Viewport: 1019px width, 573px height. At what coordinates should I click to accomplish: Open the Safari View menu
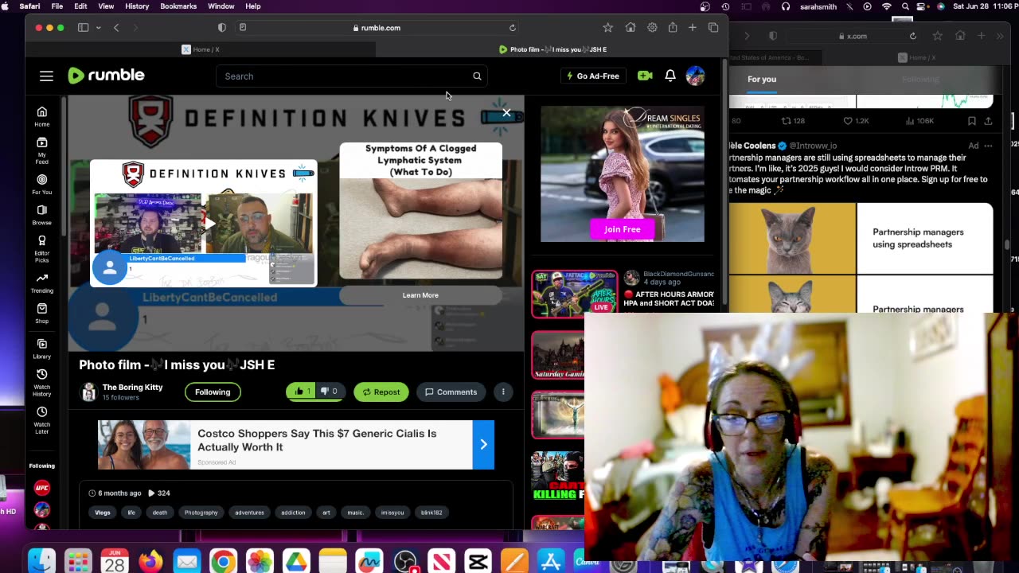[x=106, y=6]
